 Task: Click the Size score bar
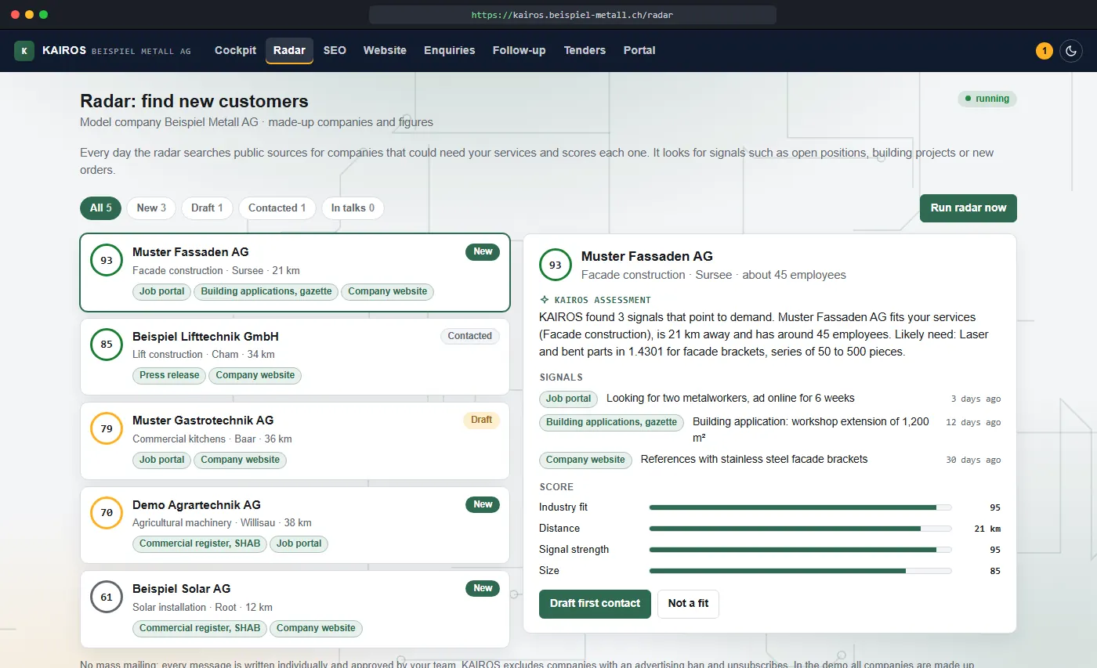pyautogui.click(x=800, y=571)
